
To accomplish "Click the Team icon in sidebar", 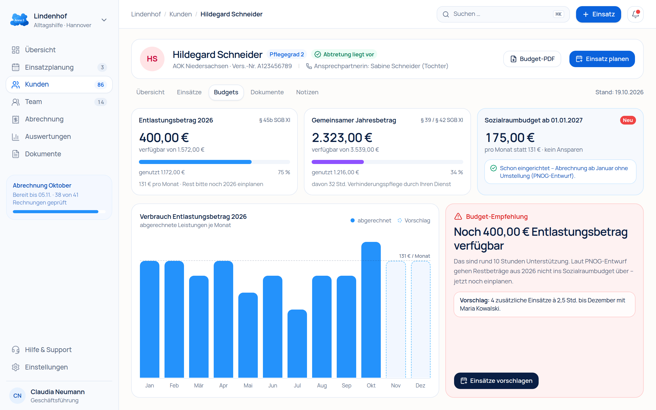I will 16,102.
